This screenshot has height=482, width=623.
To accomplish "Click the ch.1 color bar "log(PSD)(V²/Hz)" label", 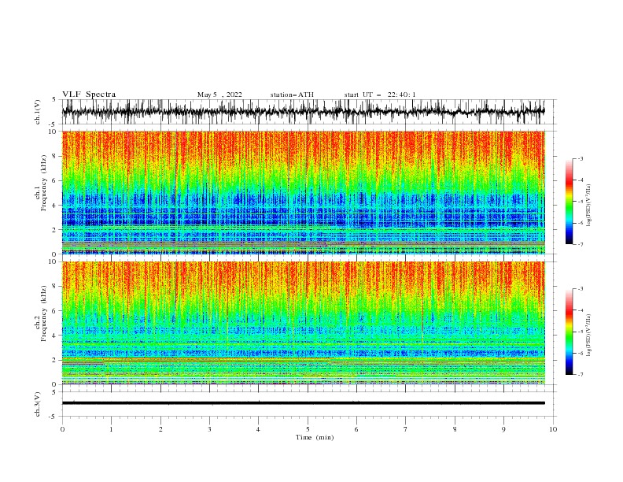I will tap(589, 206).
